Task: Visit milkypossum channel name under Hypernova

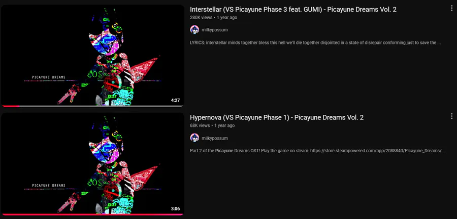Action: (215, 138)
